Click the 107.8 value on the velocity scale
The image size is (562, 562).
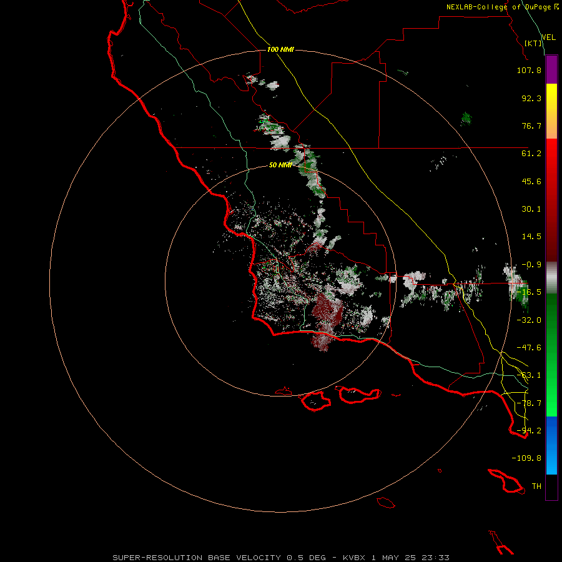(529, 70)
